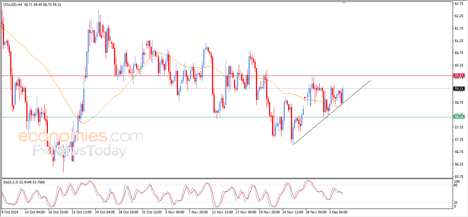The height and width of the screenshot is (217, 468).
Task: Click the 19 Nov 20:00 time label
Action: (269, 212)
